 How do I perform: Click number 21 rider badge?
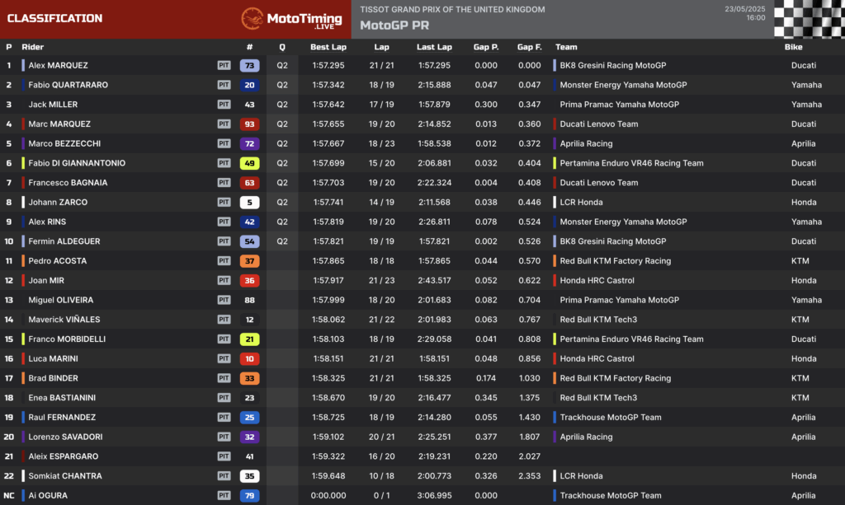(249, 339)
